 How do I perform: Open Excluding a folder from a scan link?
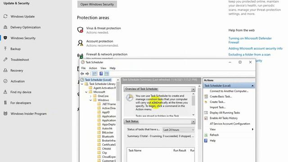[249, 54]
